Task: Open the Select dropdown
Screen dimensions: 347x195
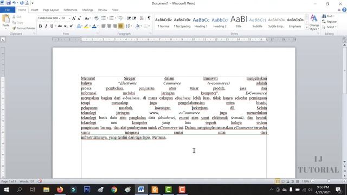Action: coord(329,27)
